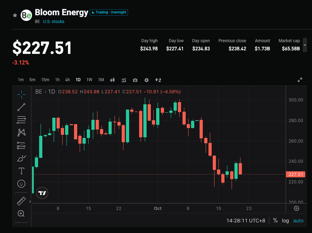The height and width of the screenshot is (233, 312).
Task: Switch to the 1W timeframe
Action: point(89,80)
